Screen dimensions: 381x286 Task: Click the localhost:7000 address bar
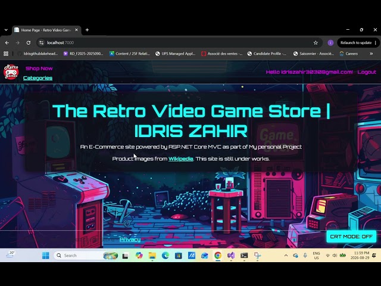pyautogui.click(x=180, y=43)
